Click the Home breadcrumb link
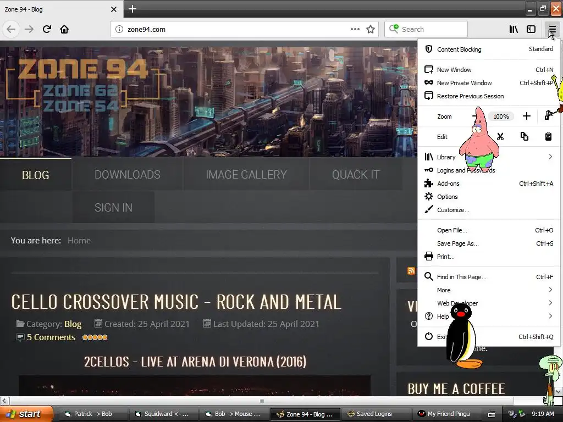Screen dimensions: 563x422 pyautogui.click(x=79, y=241)
